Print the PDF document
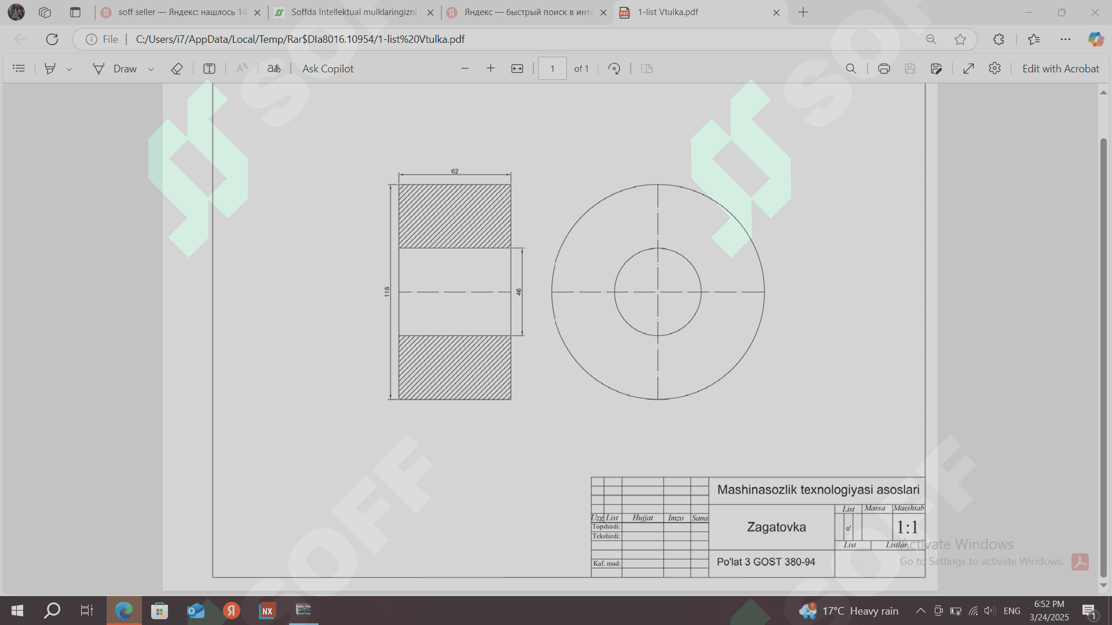Viewport: 1112px width, 625px height. click(x=884, y=68)
